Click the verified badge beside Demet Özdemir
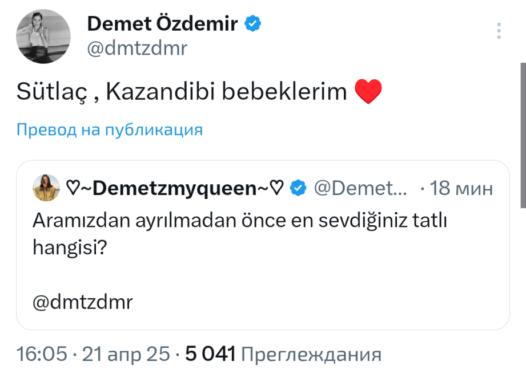526x374 pixels. [x=254, y=23]
